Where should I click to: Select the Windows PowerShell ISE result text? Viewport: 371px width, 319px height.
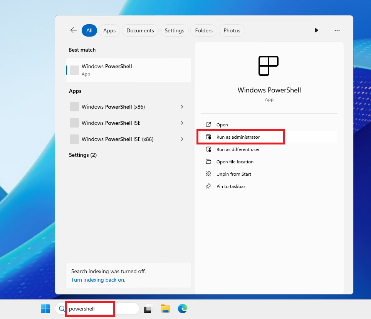(111, 123)
